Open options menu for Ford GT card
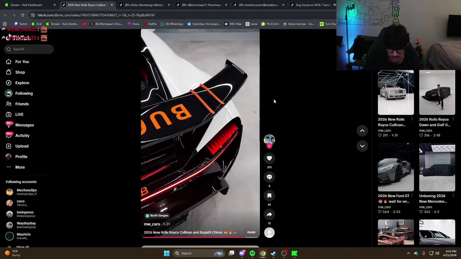This screenshot has width=461, height=259. tap(412, 196)
